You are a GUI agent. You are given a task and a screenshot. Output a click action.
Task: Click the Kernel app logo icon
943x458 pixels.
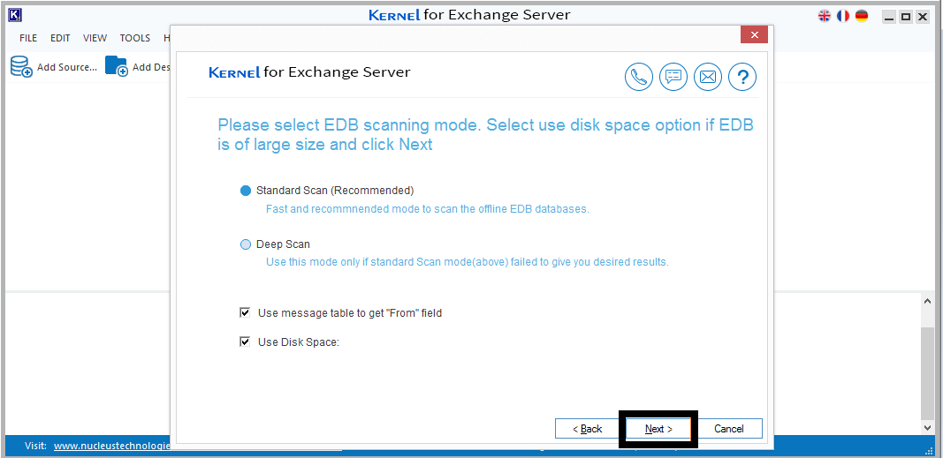pyautogui.click(x=15, y=15)
